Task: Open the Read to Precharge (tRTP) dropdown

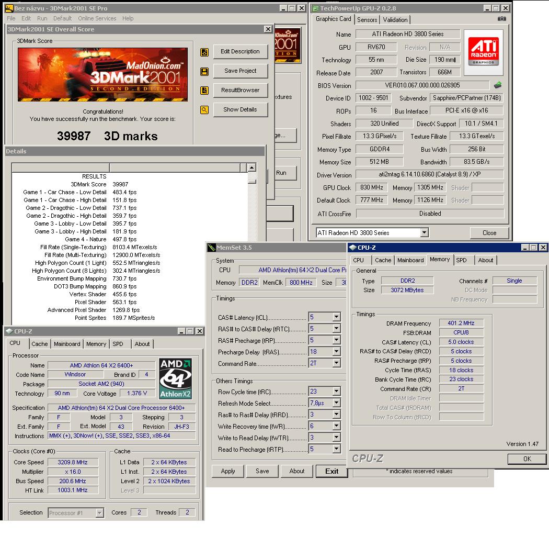Action: pos(336,449)
